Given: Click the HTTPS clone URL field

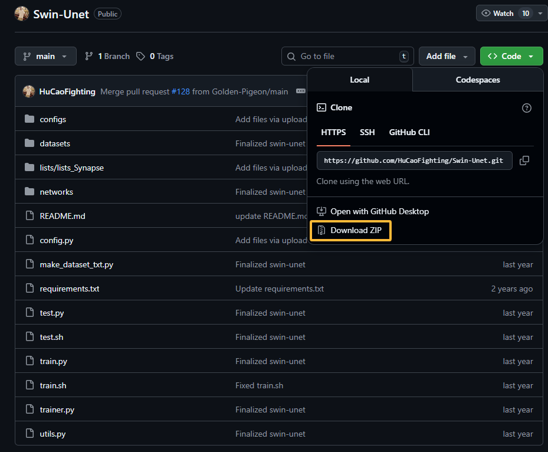Looking at the screenshot, I should [x=415, y=161].
